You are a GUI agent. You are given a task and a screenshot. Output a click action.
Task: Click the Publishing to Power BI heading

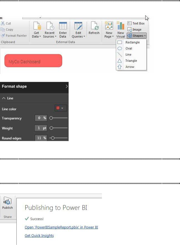pyautogui.click(x=56, y=208)
